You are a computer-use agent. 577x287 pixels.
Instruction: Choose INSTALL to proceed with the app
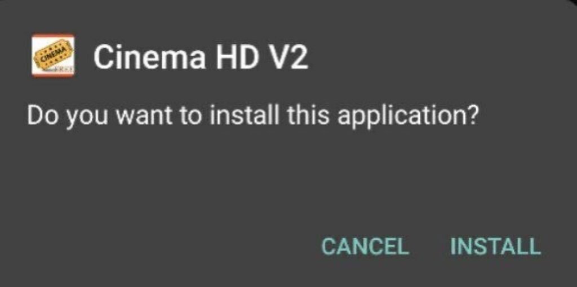click(495, 246)
